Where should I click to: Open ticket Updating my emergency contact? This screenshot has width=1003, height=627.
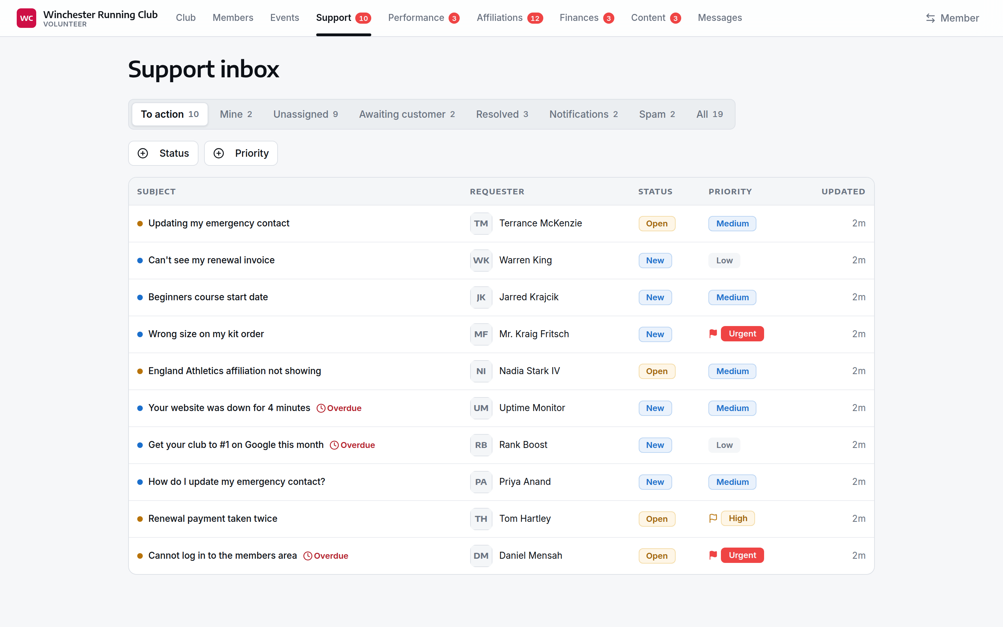coord(219,223)
